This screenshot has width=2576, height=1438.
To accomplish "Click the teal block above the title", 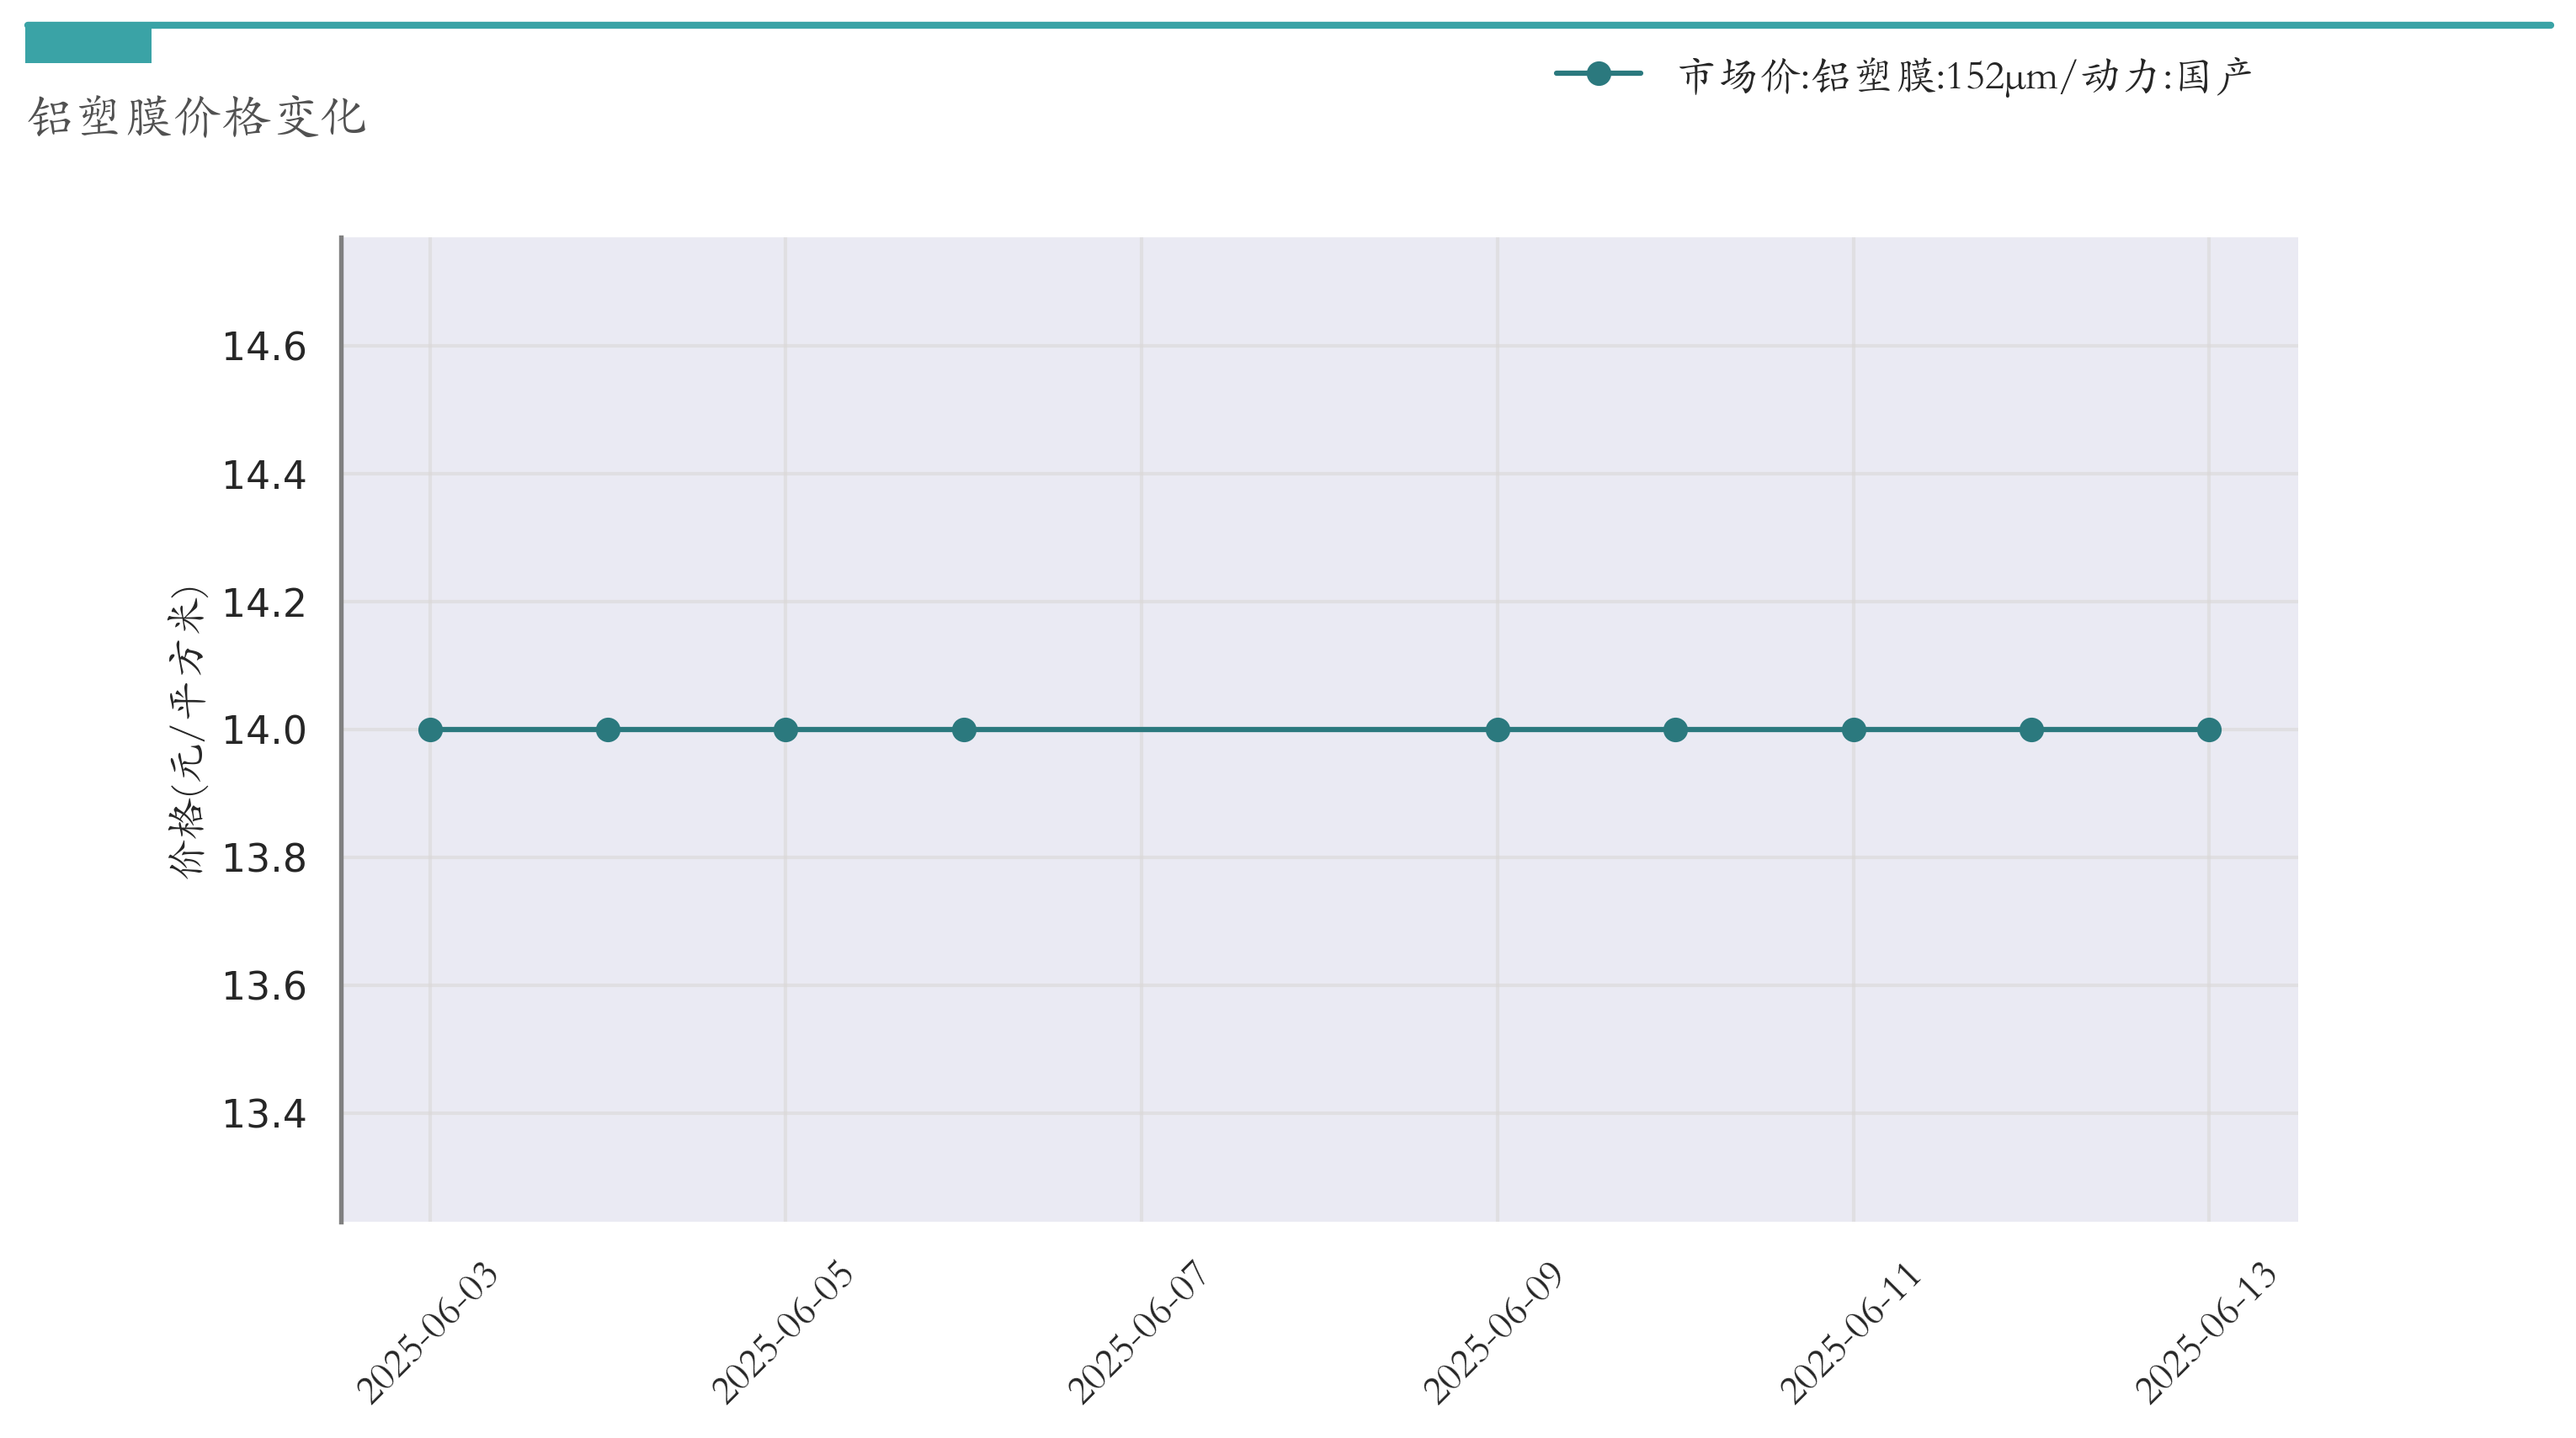I will click(88, 45).
